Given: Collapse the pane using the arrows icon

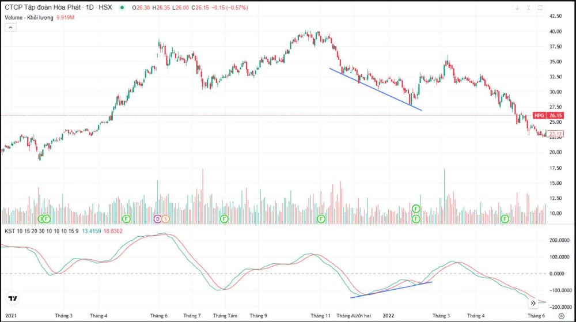Looking at the screenshot, I should coord(528,8).
